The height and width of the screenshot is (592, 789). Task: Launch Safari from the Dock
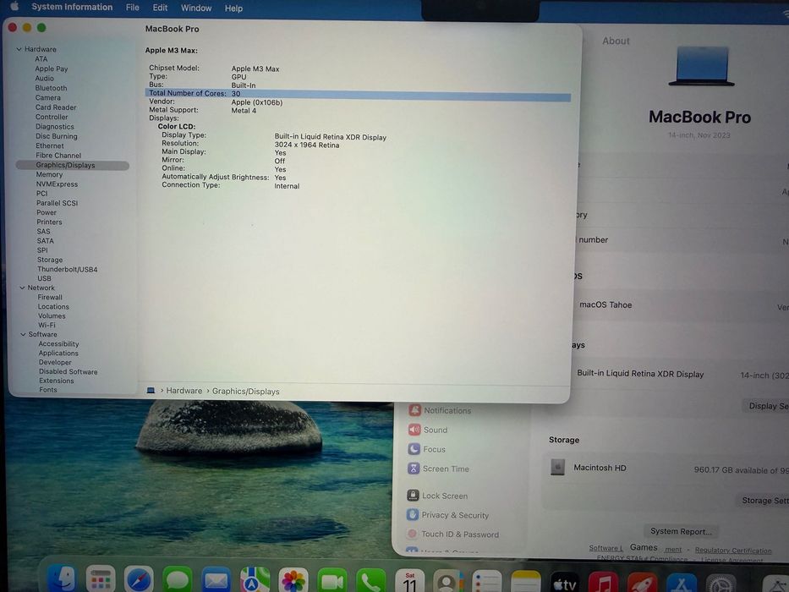point(139,580)
